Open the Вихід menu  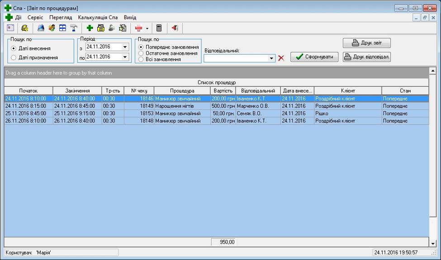130,18
